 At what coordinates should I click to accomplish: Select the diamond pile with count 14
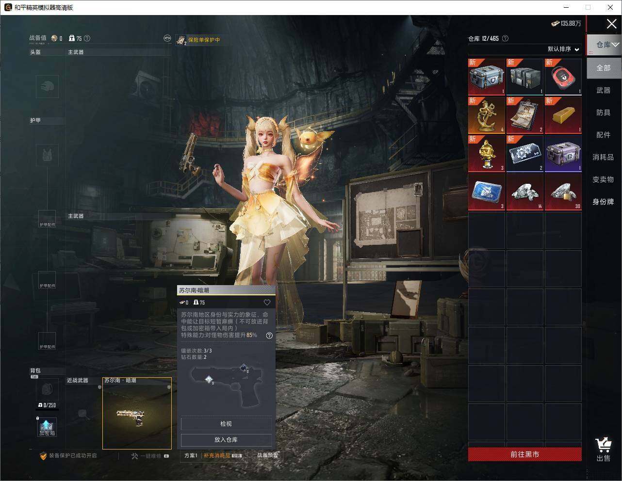tap(525, 192)
